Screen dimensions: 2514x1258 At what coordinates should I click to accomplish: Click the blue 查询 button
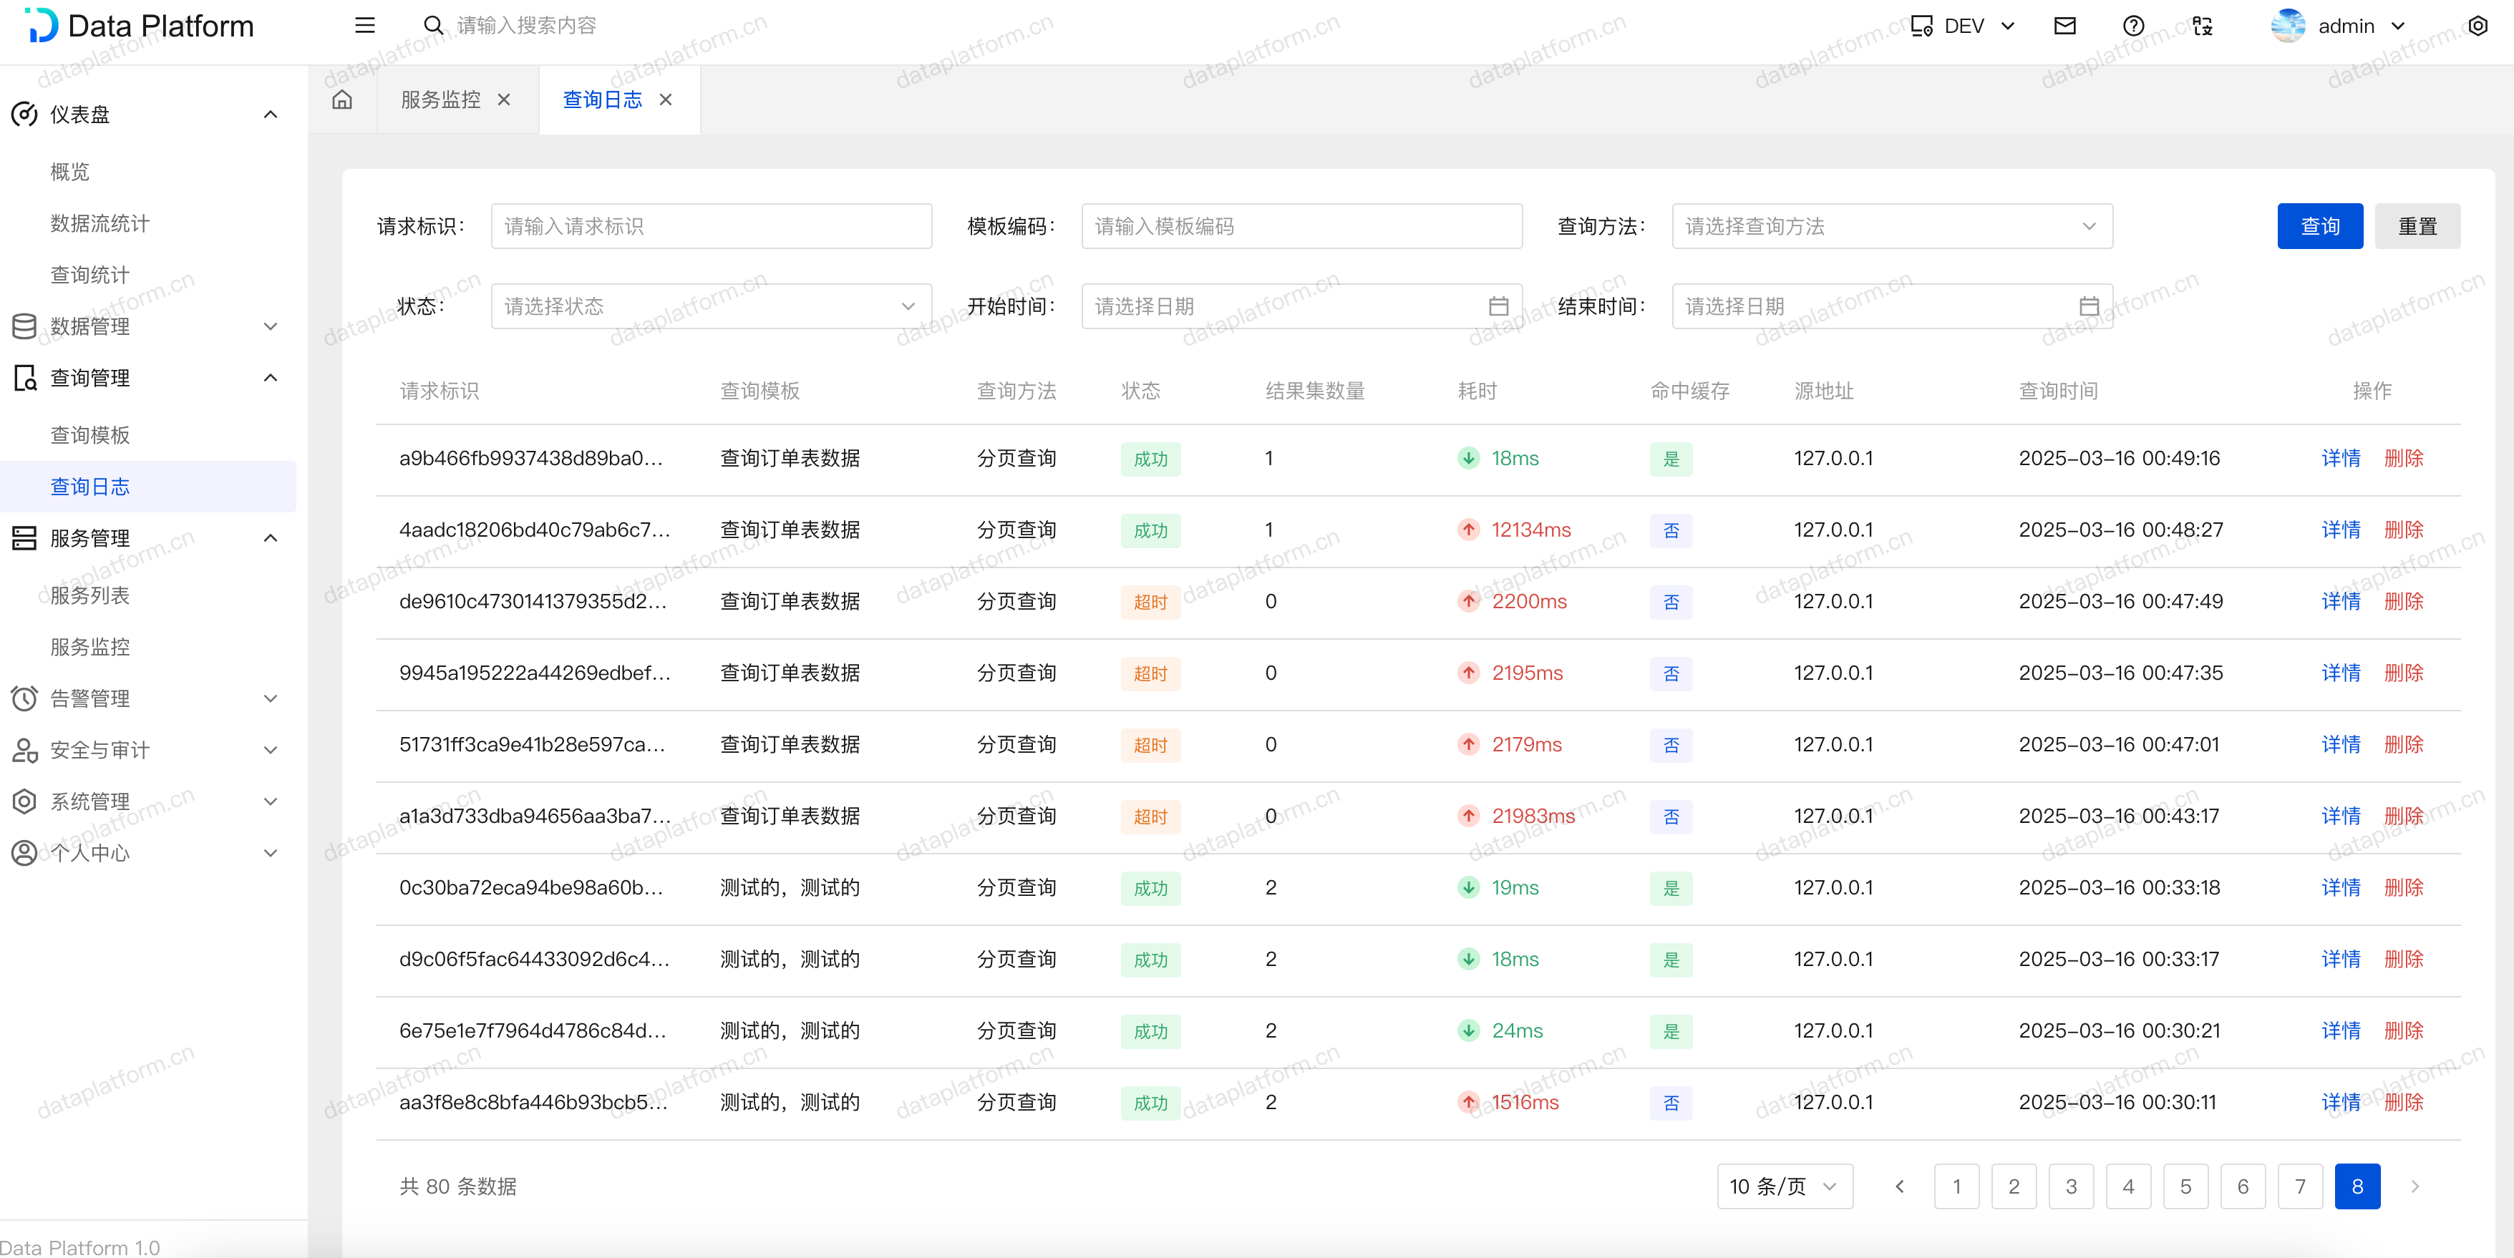point(2319,226)
